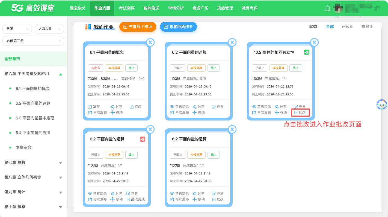The width and height of the screenshot is (388, 217).
Task: Close the 6.1 平面向量的概念 homework card
Action: click(150, 42)
